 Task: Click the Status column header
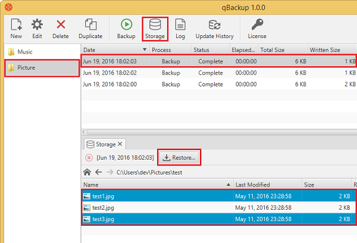211,49
